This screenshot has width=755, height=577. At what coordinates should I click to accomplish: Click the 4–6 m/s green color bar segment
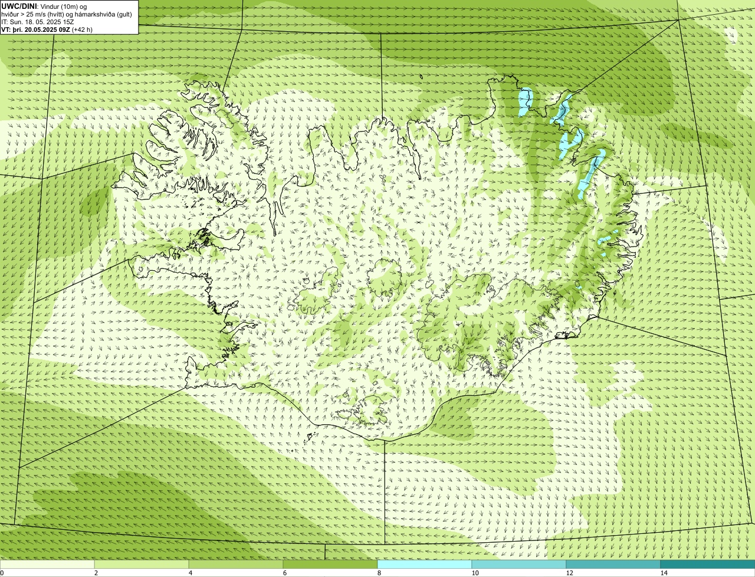click(x=236, y=564)
